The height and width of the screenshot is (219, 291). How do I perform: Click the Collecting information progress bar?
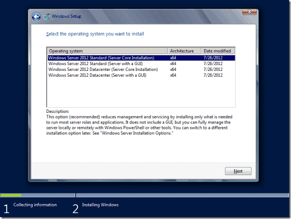click(x=38, y=195)
